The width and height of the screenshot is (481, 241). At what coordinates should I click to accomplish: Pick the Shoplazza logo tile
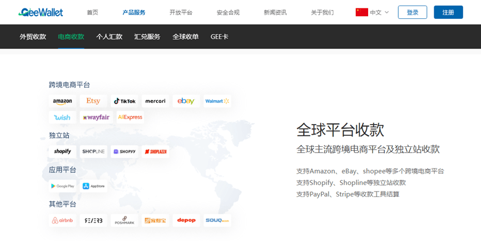(155, 151)
